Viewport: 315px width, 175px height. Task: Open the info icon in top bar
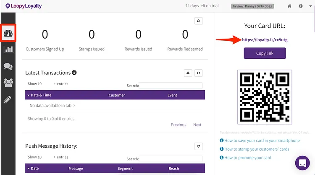point(301,6)
